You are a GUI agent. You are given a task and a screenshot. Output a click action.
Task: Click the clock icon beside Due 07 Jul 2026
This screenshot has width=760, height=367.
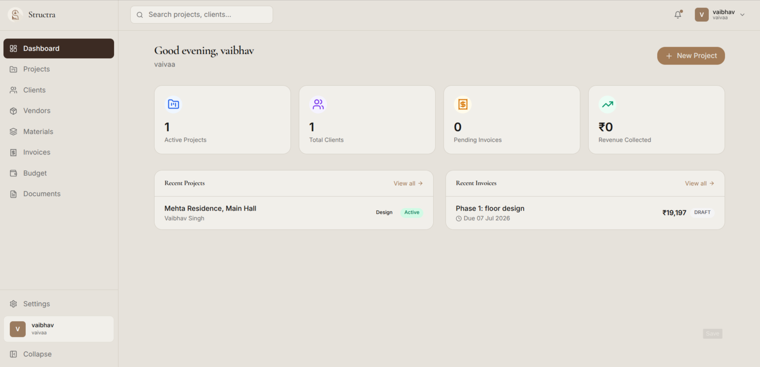tap(459, 219)
